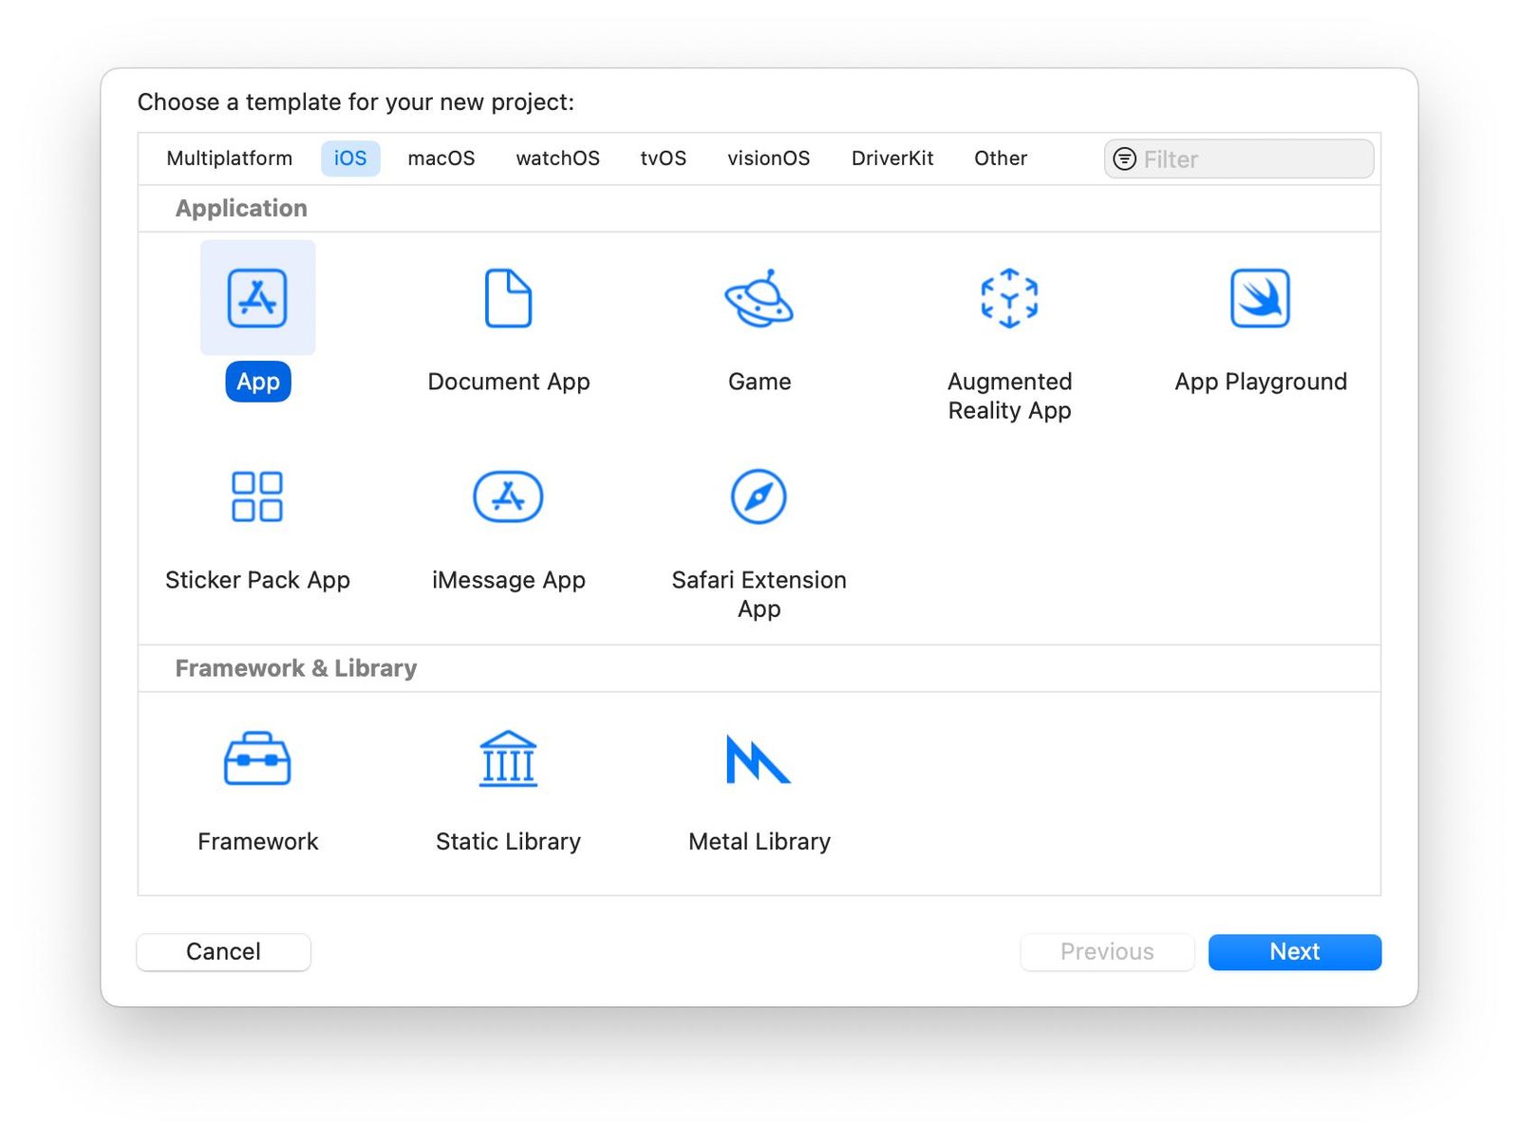Click the "Document App" label

(509, 382)
